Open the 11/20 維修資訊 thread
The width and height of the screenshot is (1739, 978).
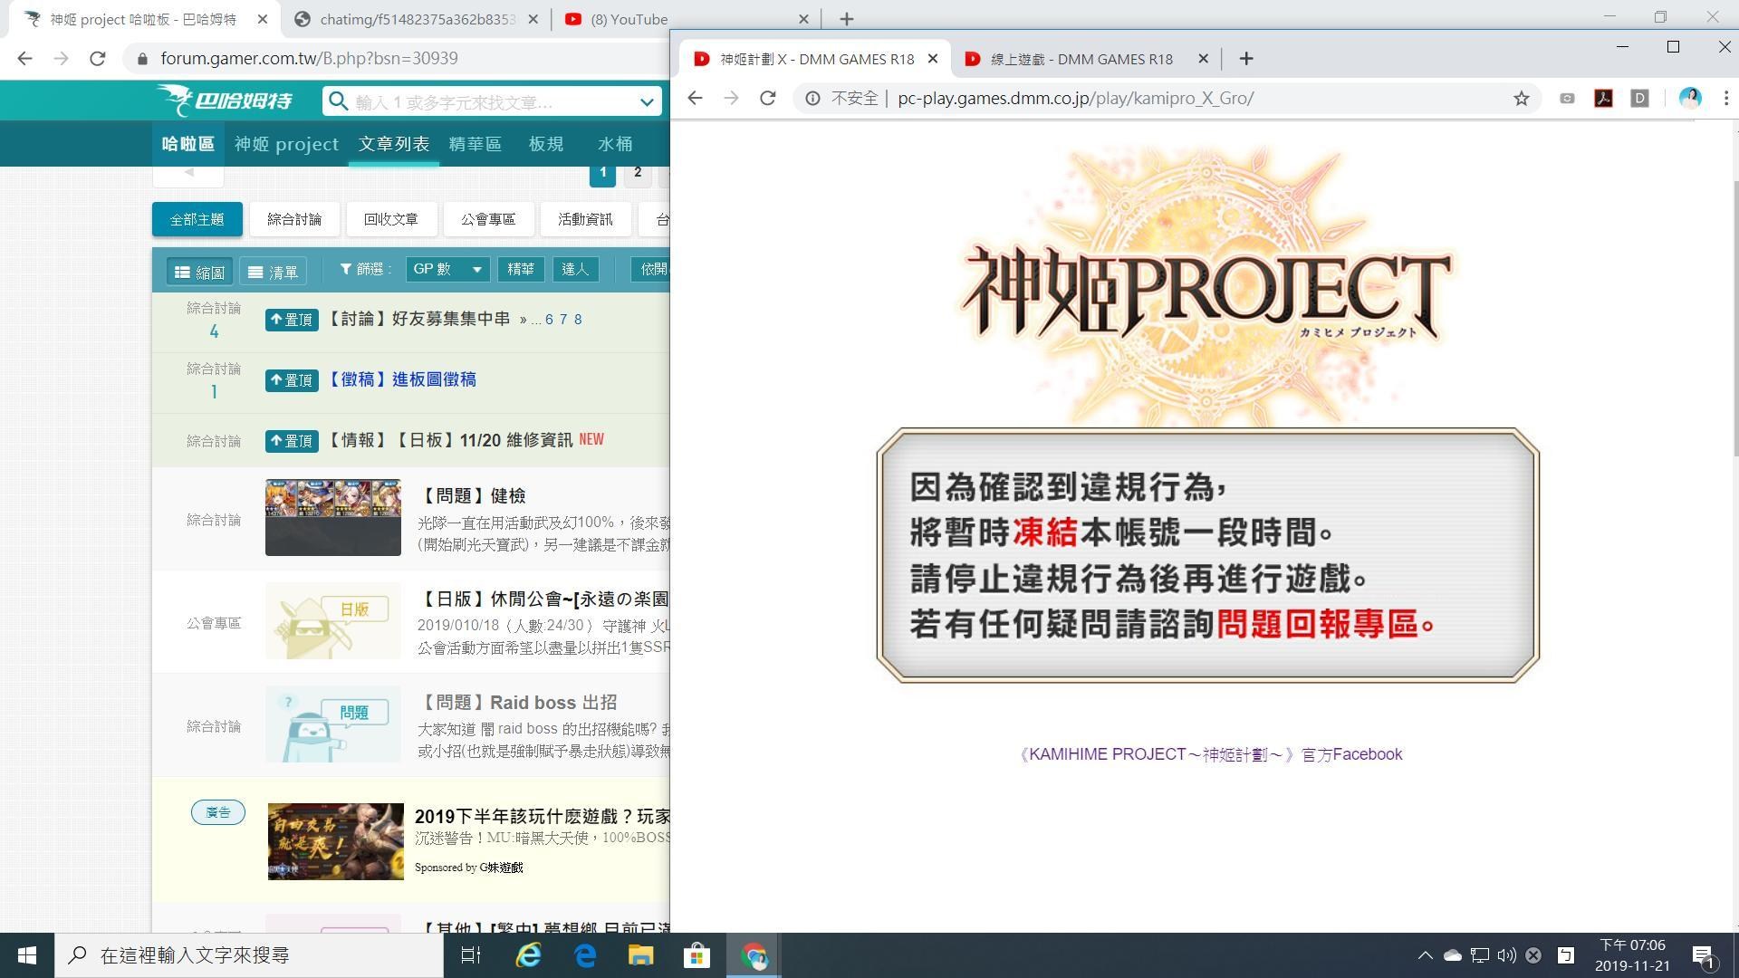coord(449,440)
